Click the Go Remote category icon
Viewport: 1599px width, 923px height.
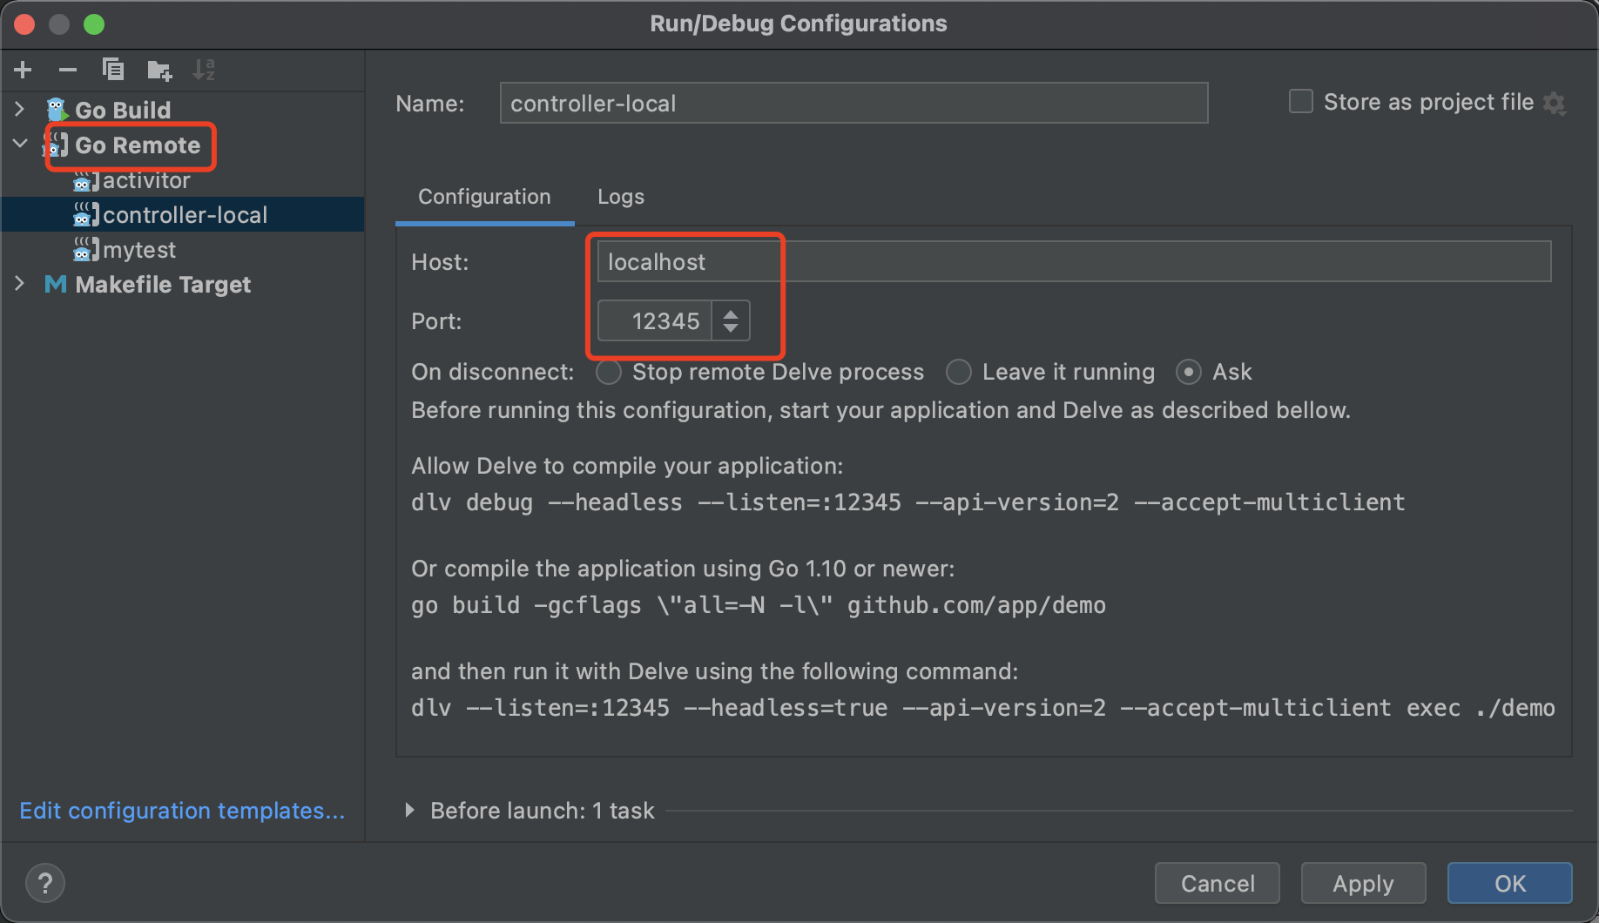point(57,145)
